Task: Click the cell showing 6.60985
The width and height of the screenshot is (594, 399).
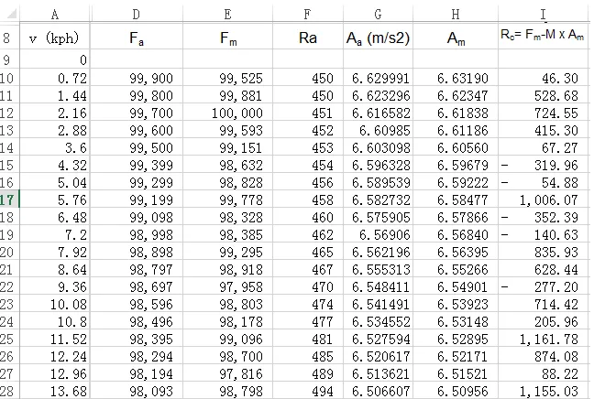Action: point(378,130)
